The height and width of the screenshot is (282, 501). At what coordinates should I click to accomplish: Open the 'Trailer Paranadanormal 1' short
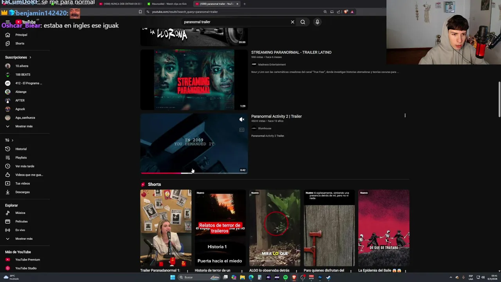pos(166,228)
